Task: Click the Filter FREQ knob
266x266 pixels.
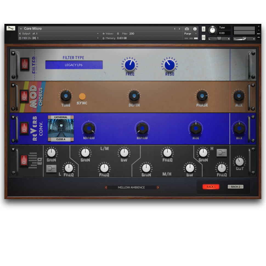Action: click(130, 65)
